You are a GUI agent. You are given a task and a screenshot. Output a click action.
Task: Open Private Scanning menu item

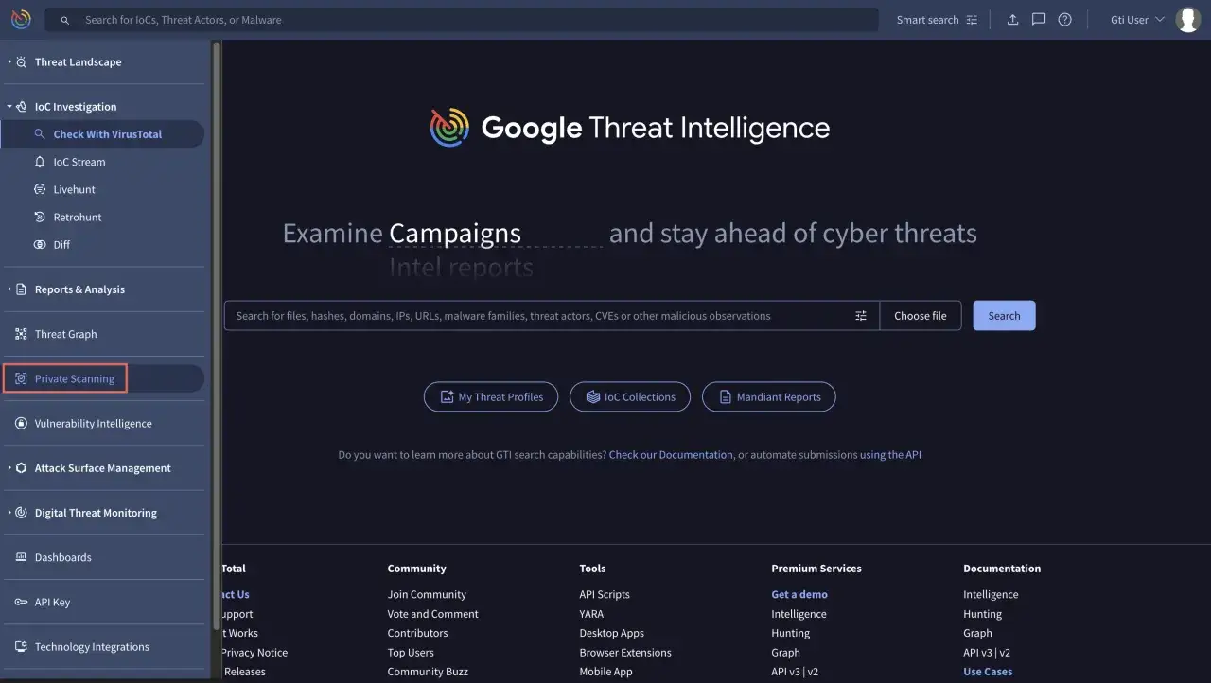[102, 378]
